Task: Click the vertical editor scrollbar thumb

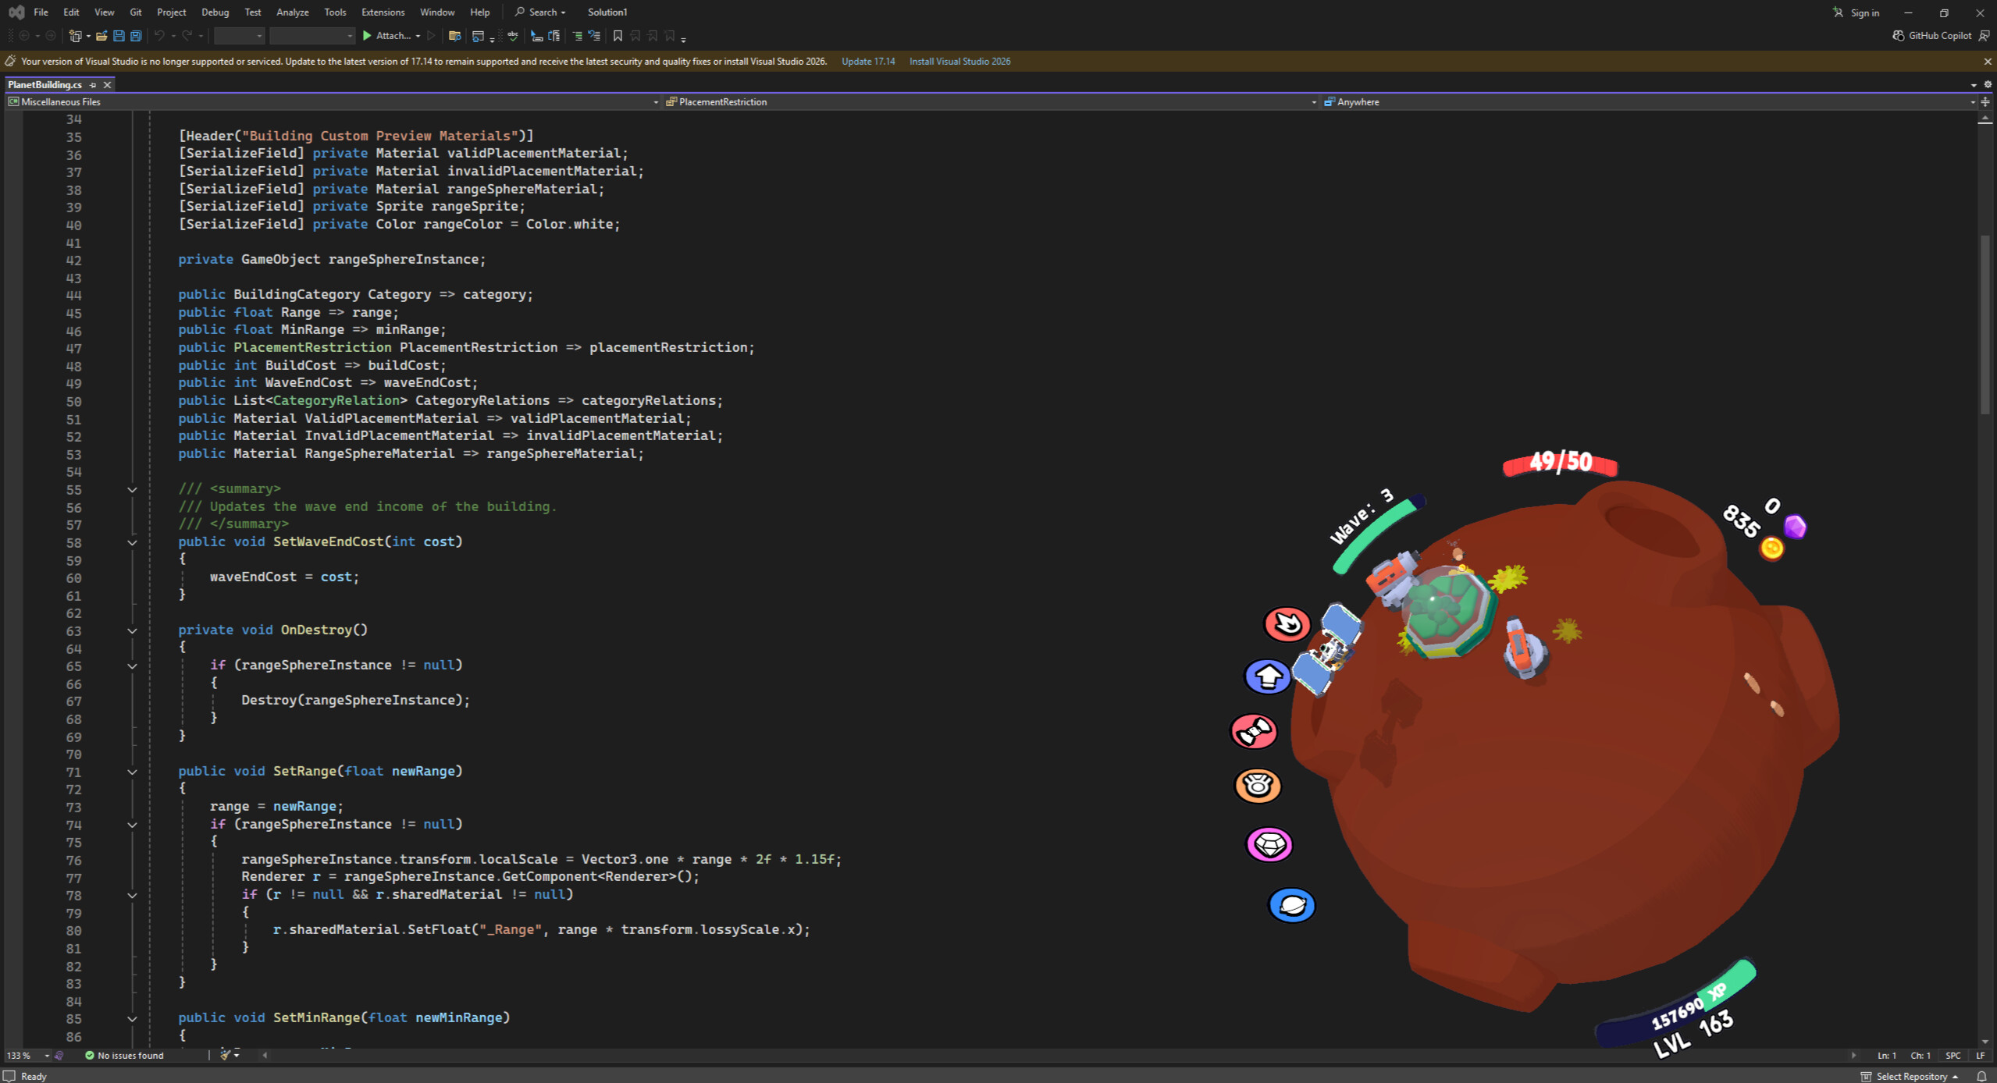Action: (x=1985, y=324)
